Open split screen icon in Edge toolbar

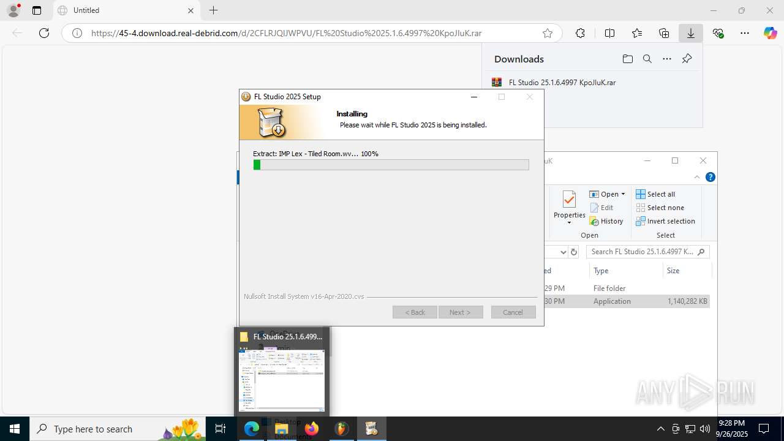609,33
